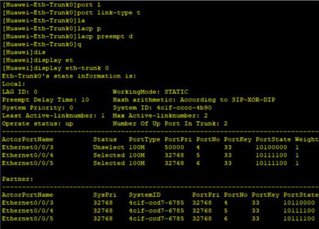Click the Preempt Delay Time value 10
The image size is (319, 229).
[x=85, y=100]
